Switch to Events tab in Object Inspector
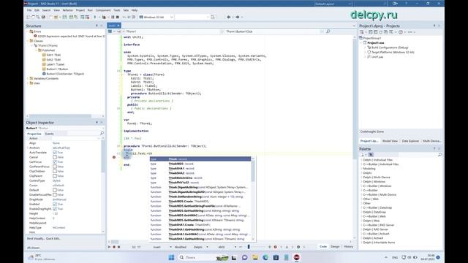 pos(49,134)
